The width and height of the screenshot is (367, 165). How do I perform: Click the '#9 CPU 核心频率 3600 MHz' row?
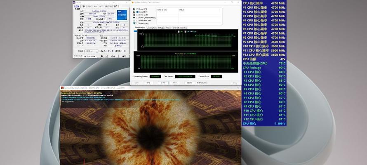pos(264,42)
